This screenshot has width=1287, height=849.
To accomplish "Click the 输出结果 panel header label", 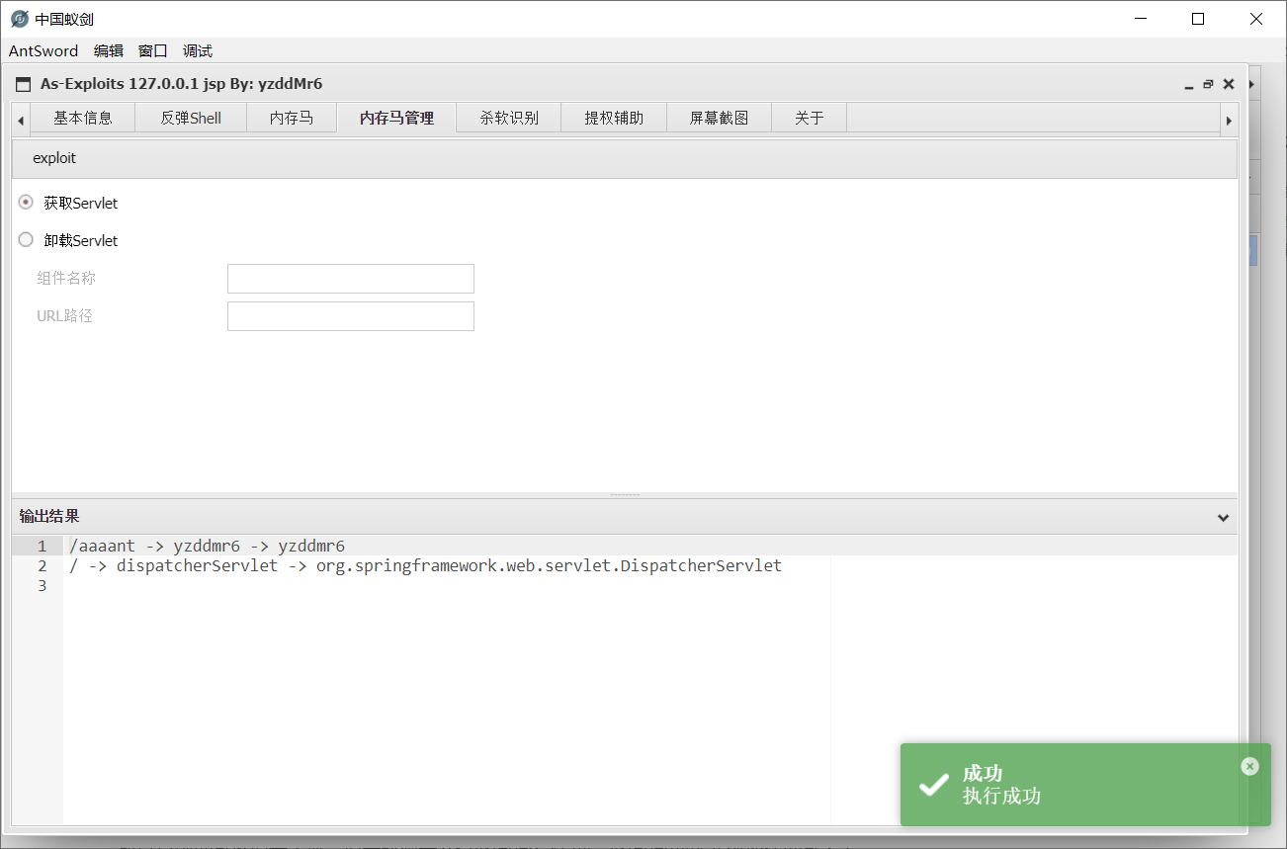I will click(x=49, y=516).
